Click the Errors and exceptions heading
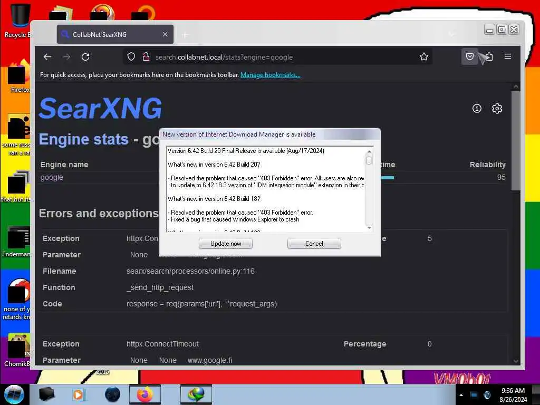540x405 pixels. tap(99, 213)
